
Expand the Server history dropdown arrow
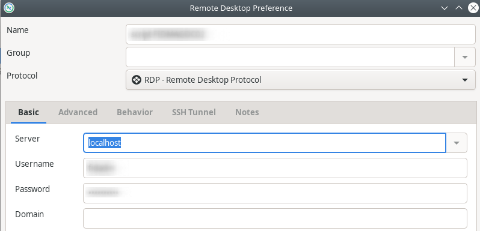457,143
